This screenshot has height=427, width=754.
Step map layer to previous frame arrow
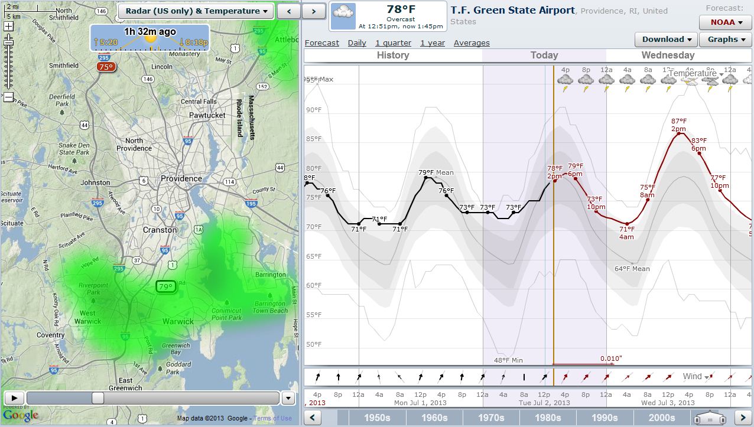288,11
